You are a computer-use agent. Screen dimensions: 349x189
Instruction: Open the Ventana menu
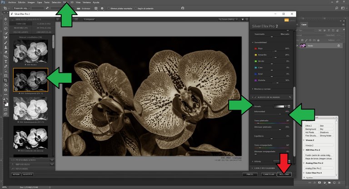[87, 2]
